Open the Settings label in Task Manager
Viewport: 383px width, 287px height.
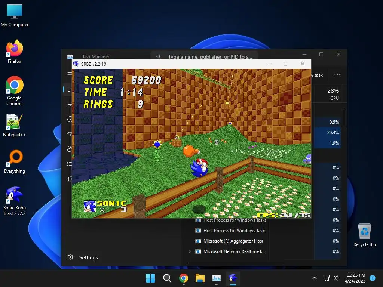tap(88, 257)
